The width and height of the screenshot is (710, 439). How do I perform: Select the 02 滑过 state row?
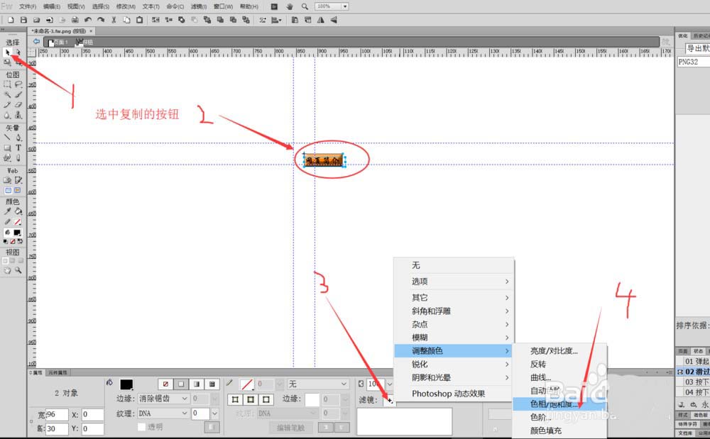point(693,372)
